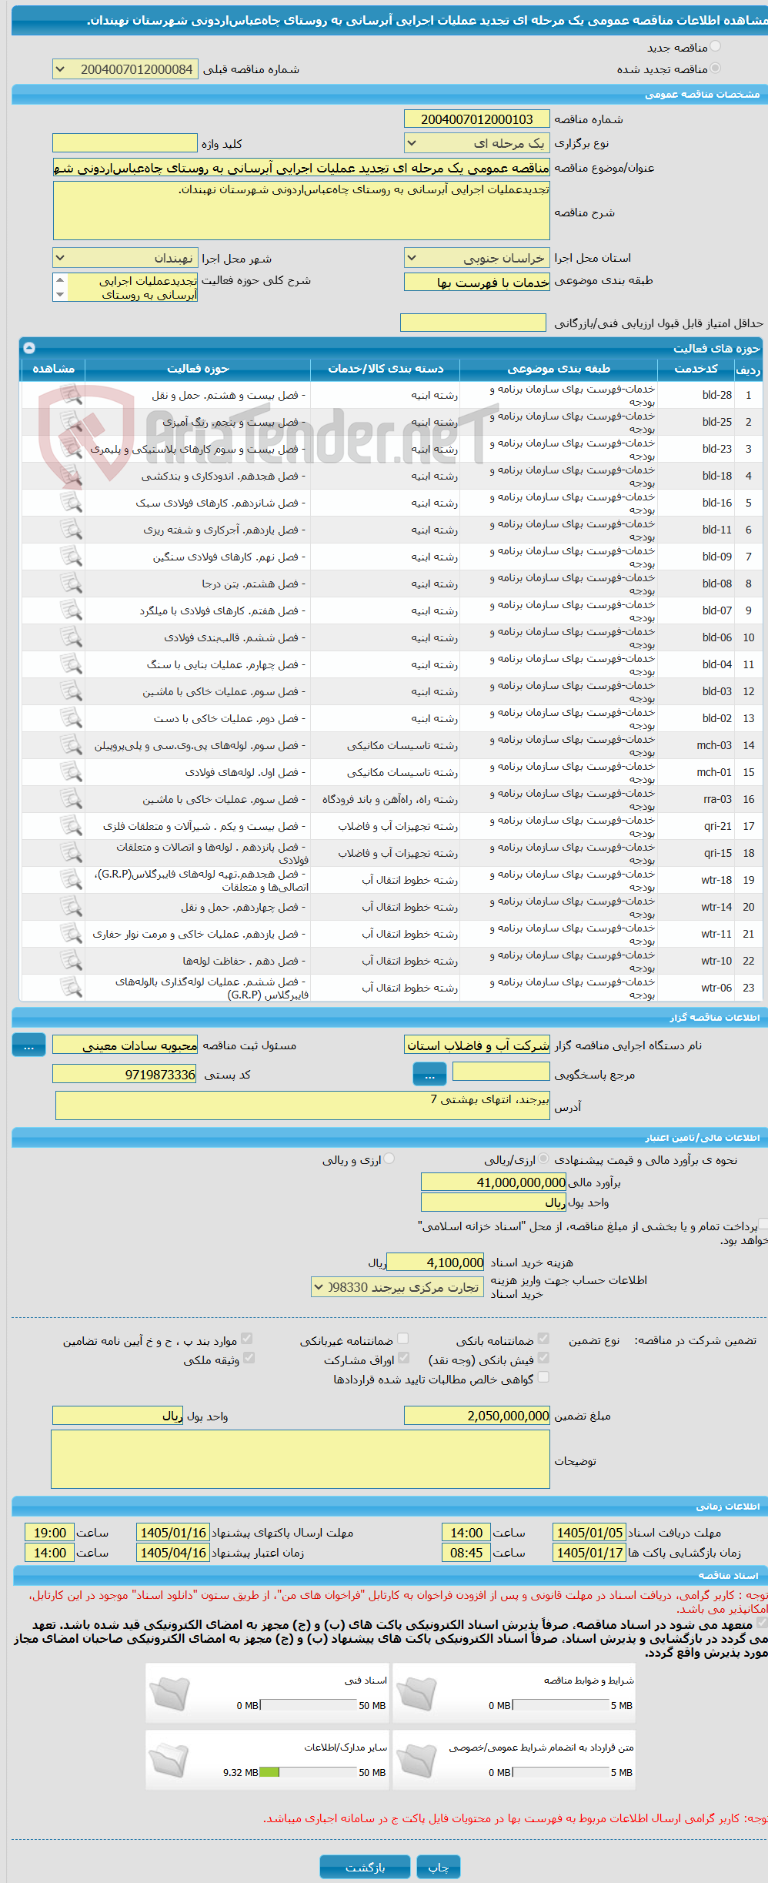Select ارزی/ریالی estimate option
The height and width of the screenshot is (1883, 768).
(x=544, y=1159)
